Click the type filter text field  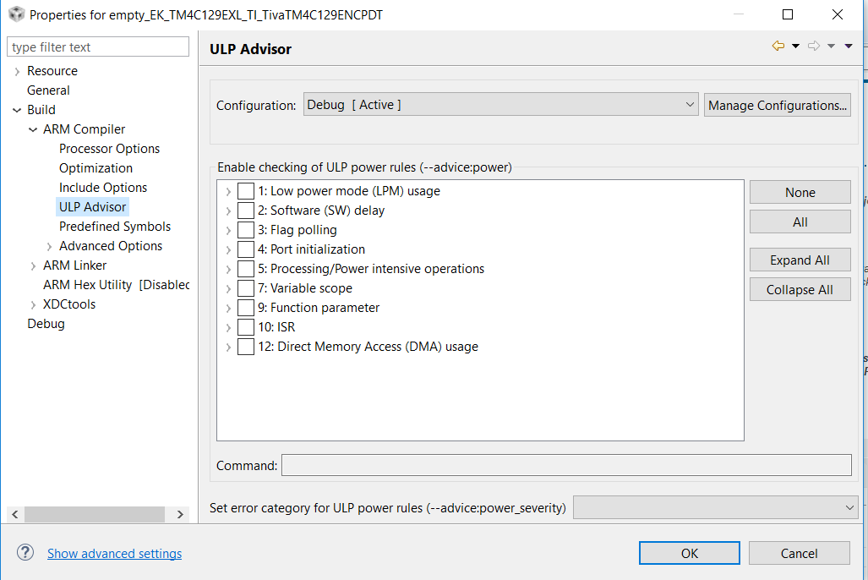pos(98,47)
